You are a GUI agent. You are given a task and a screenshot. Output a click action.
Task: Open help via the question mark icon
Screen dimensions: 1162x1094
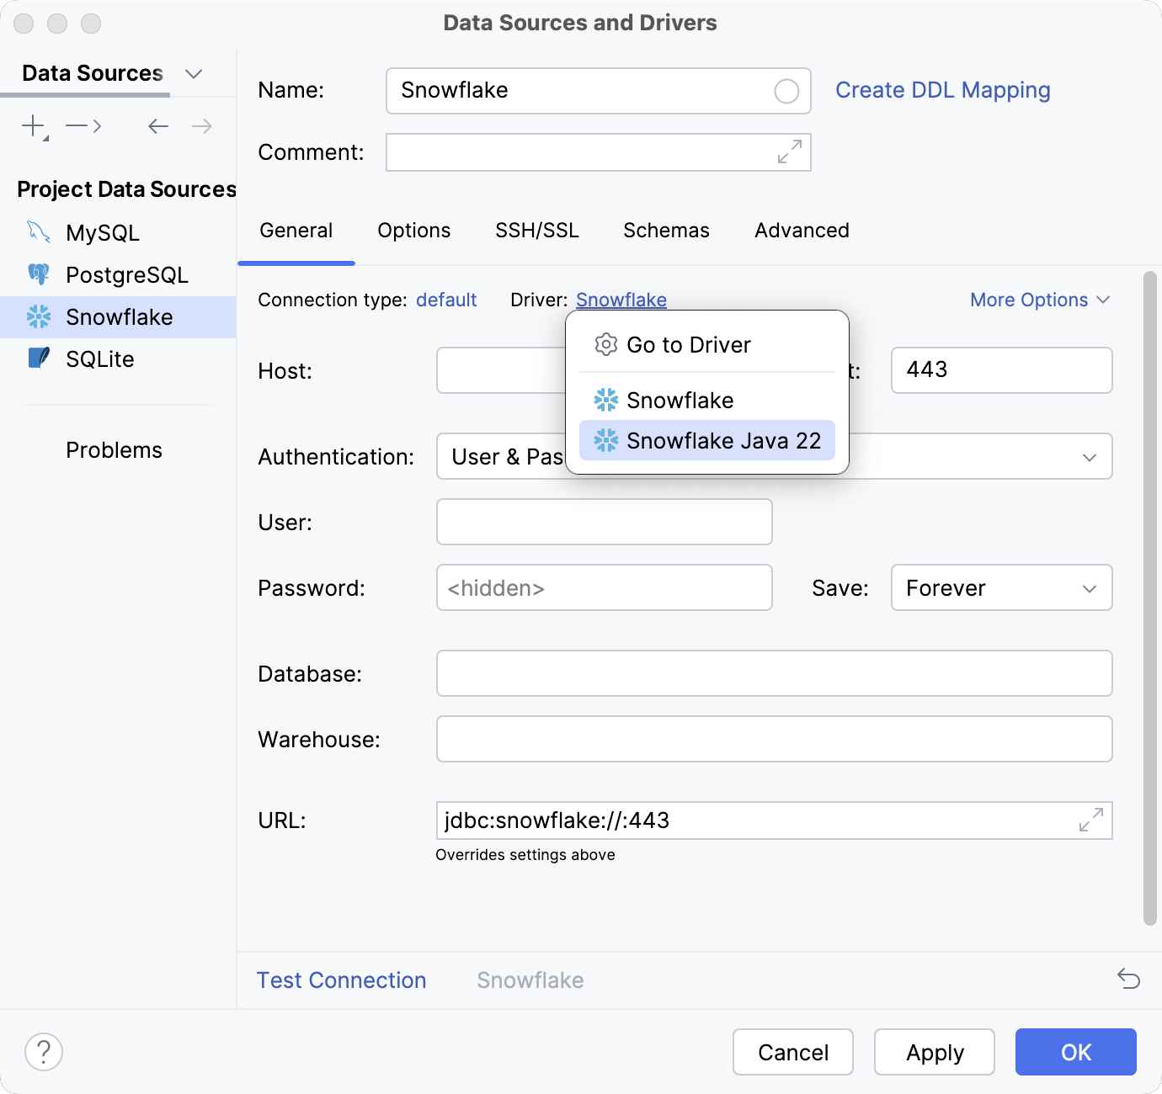[44, 1052]
